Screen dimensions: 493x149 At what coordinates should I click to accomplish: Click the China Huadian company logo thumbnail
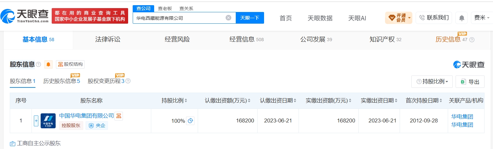coord(48,121)
